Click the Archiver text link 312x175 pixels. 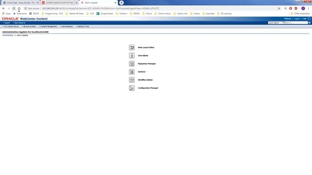(142, 71)
